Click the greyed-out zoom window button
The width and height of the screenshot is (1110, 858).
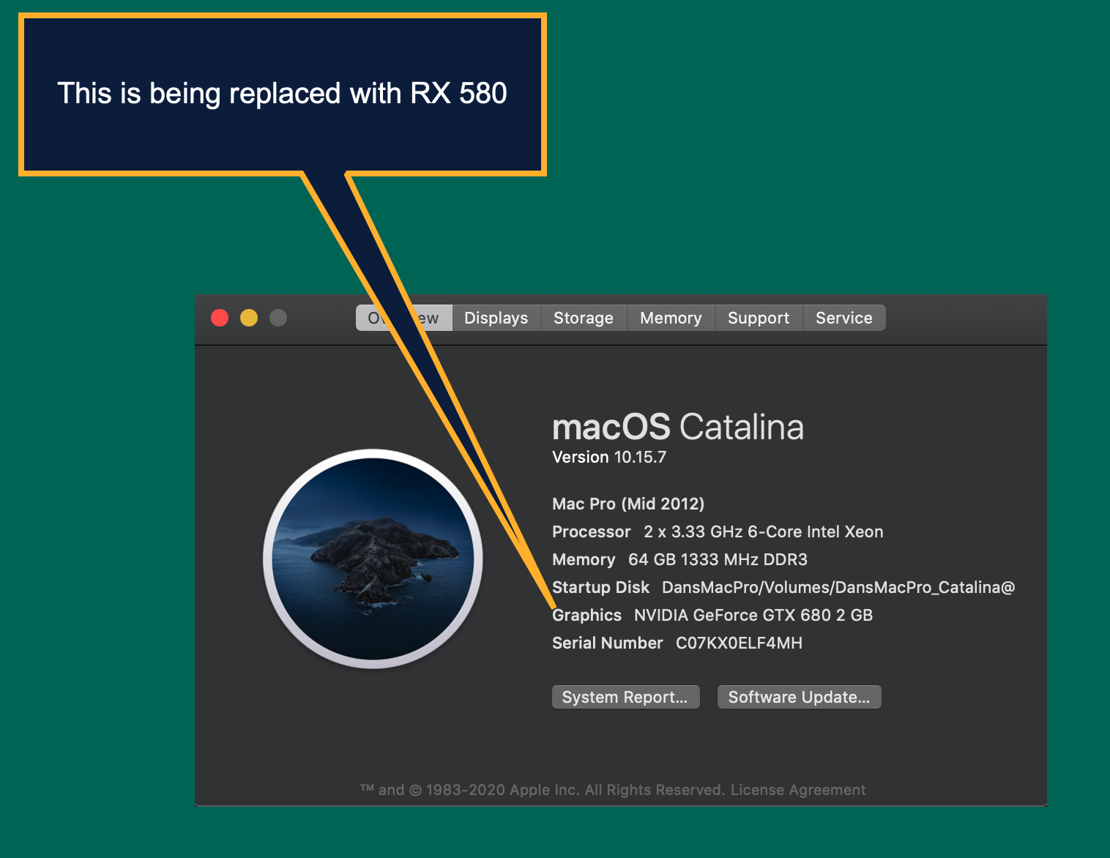278,318
